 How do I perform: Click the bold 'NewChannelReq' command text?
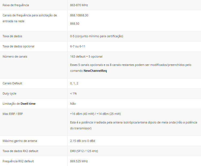[x=95, y=71]
